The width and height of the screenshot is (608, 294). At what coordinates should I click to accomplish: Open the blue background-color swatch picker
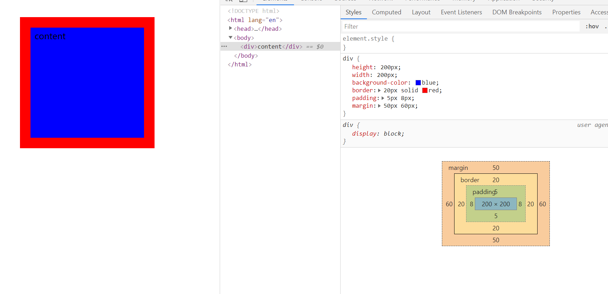click(x=418, y=83)
